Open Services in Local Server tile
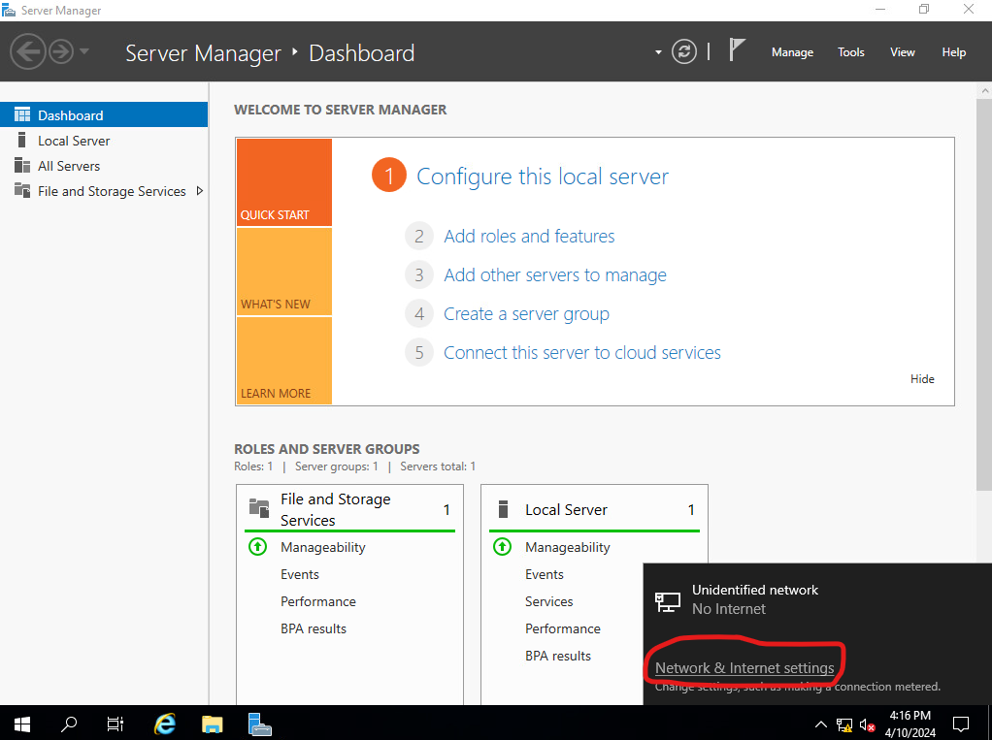992x740 pixels. click(x=548, y=601)
